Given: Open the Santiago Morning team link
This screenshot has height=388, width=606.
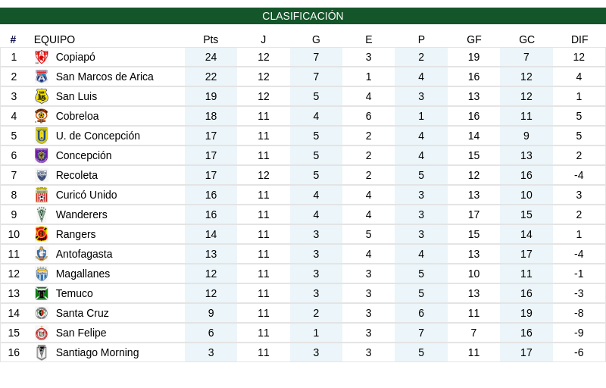Looking at the screenshot, I should pyautogui.click(x=98, y=353).
